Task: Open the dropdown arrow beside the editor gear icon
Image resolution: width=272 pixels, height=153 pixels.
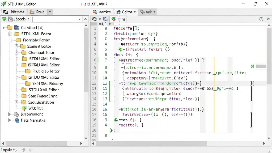Action: 100,19
